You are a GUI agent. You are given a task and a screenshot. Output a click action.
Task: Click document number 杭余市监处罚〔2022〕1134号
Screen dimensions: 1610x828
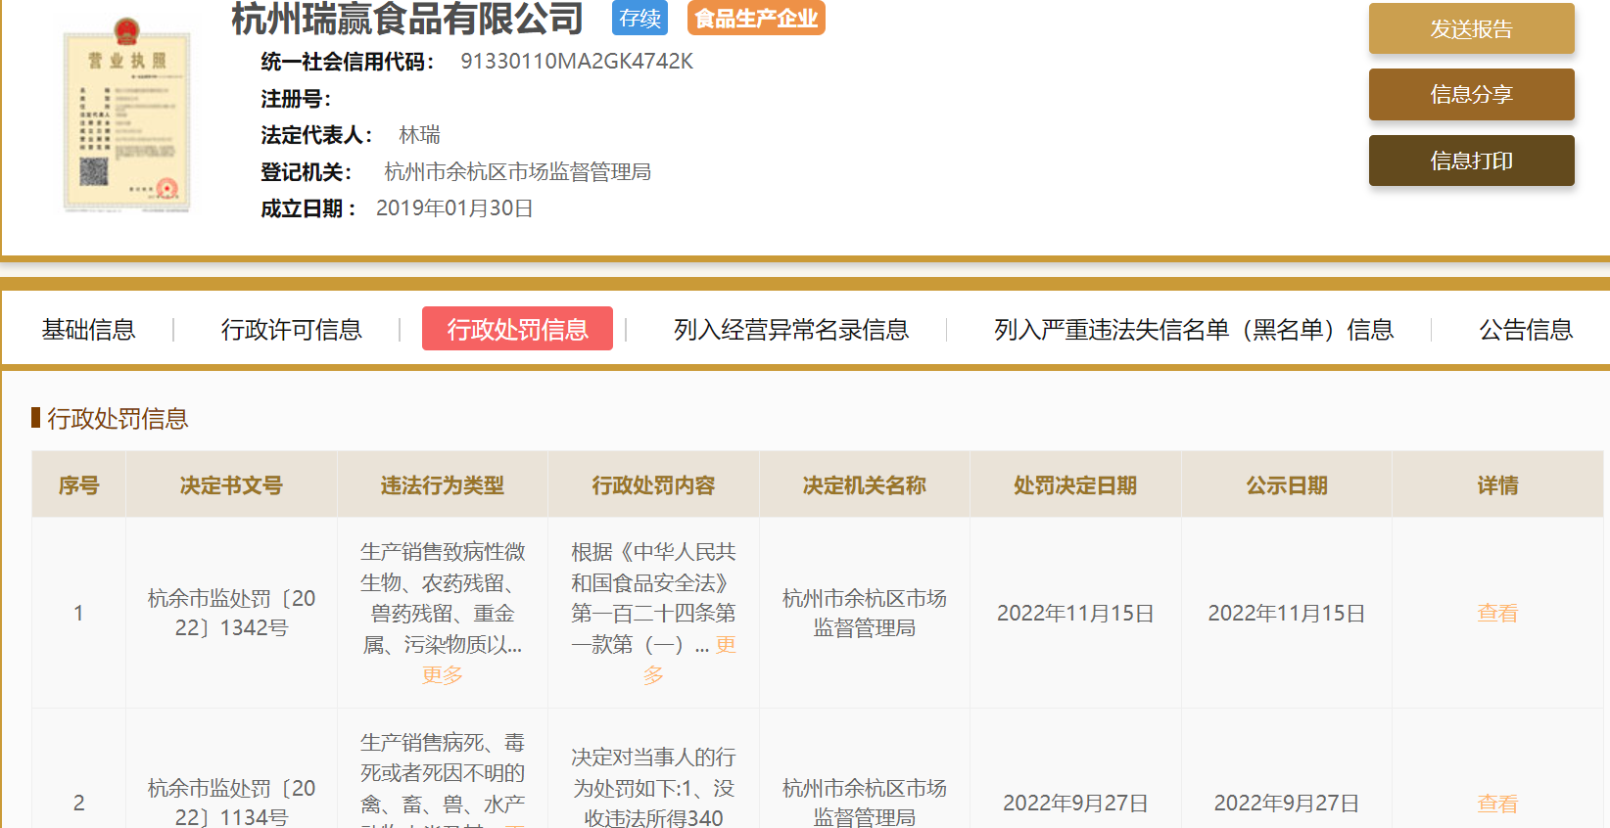tap(231, 803)
